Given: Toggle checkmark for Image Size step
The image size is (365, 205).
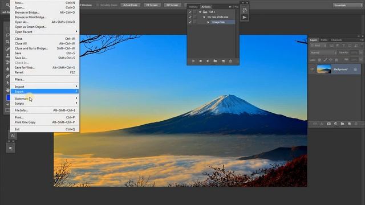Looking at the screenshot, I should (190, 22).
